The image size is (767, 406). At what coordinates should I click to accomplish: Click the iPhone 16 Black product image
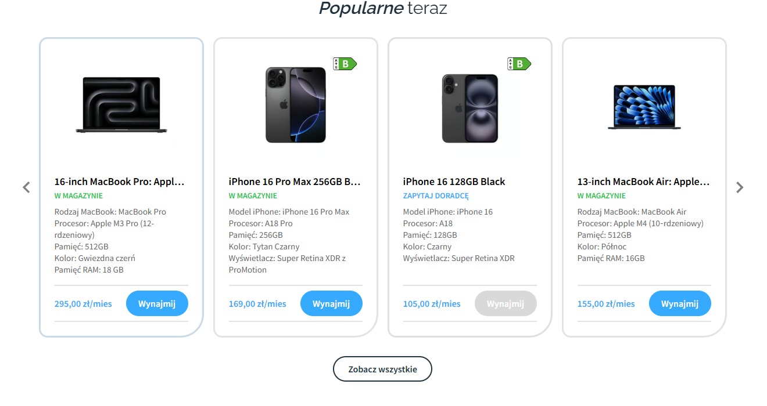(x=470, y=108)
